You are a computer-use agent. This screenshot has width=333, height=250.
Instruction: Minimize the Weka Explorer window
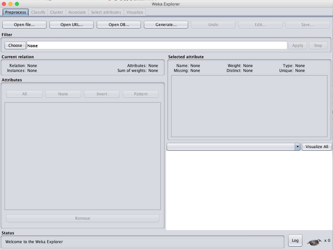click(10, 4)
